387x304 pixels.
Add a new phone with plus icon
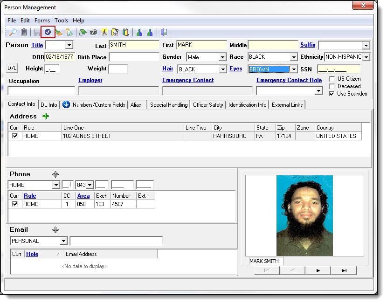pyautogui.click(x=55, y=174)
